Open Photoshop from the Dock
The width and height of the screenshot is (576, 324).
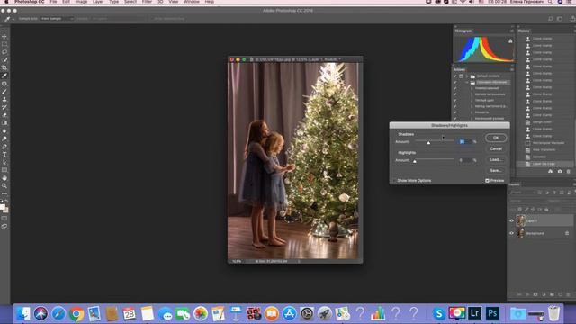point(492,313)
